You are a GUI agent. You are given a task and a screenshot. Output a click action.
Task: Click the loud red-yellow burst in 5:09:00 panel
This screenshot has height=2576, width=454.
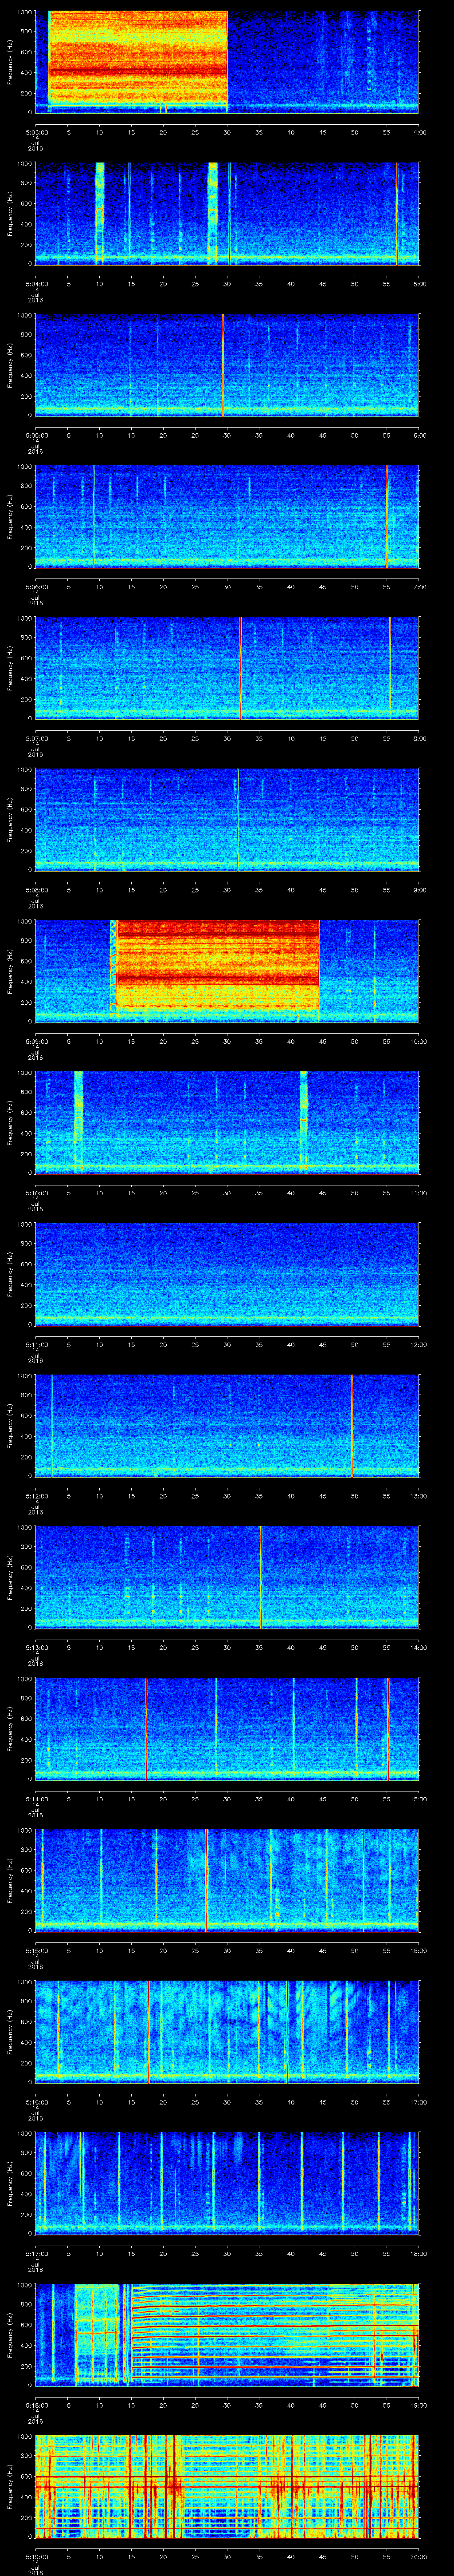click(x=218, y=966)
